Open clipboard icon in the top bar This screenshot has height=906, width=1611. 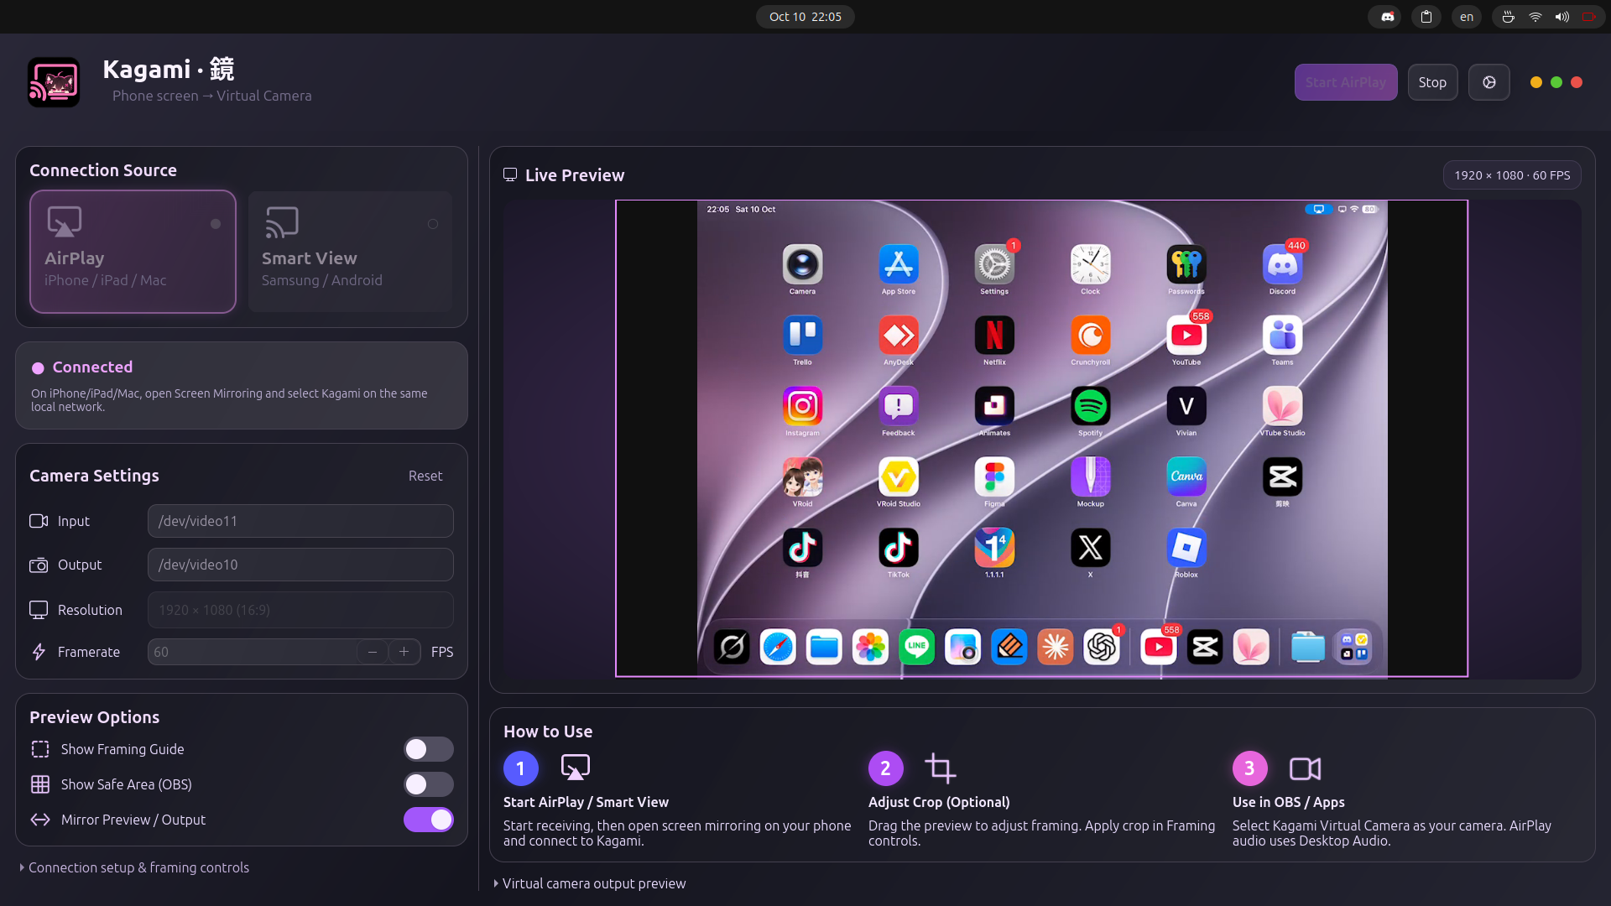(1426, 17)
